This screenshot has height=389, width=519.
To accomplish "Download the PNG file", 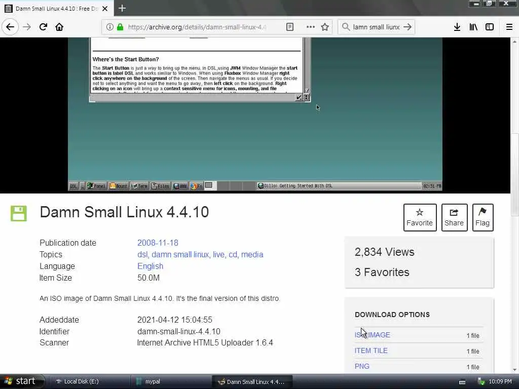I will coord(362,366).
